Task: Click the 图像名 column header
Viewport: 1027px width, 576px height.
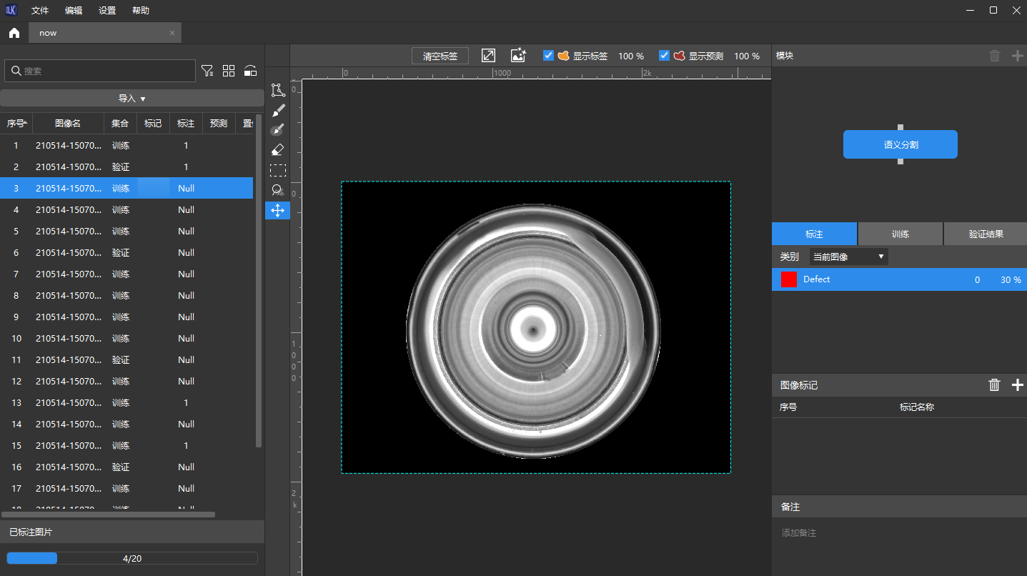Action: coord(68,124)
